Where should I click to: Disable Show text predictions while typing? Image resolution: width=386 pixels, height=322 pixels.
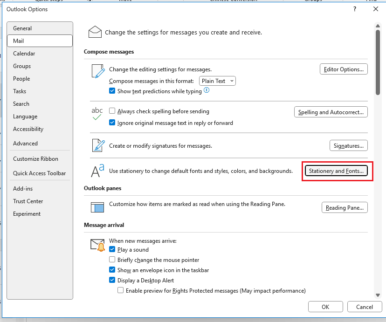pos(112,91)
